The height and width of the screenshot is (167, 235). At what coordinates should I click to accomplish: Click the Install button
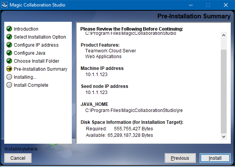[x=215, y=158]
